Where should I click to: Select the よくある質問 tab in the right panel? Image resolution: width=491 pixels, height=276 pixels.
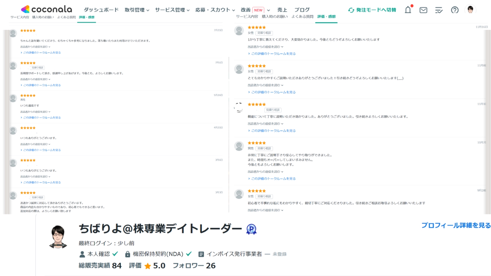click(x=302, y=17)
